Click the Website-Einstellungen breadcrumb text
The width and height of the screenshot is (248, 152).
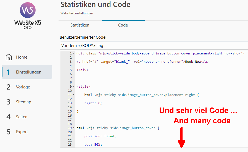point(77,13)
